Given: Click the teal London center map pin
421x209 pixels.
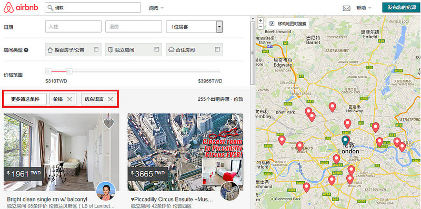Looking at the screenshot, I should point(345,141).
